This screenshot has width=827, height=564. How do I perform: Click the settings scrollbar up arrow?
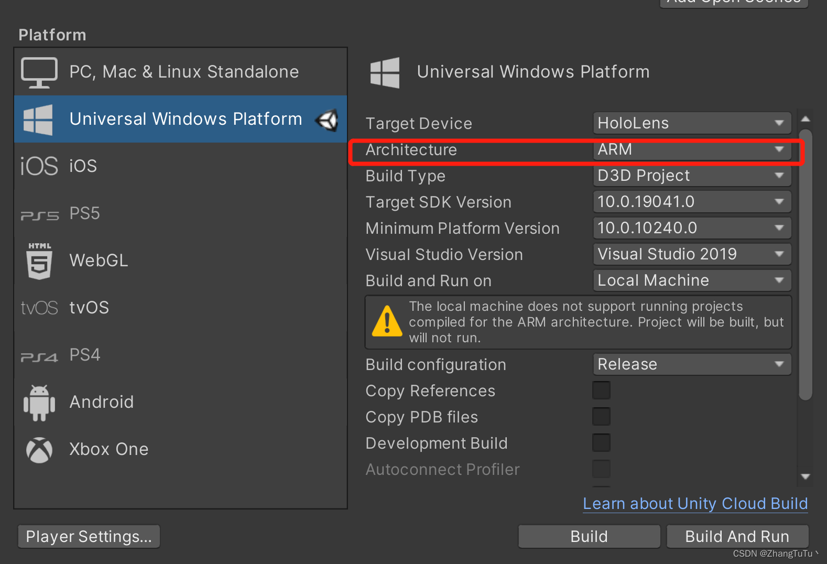coord(806,119)
